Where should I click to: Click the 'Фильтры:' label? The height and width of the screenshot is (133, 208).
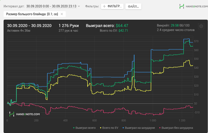click(92, 6)
